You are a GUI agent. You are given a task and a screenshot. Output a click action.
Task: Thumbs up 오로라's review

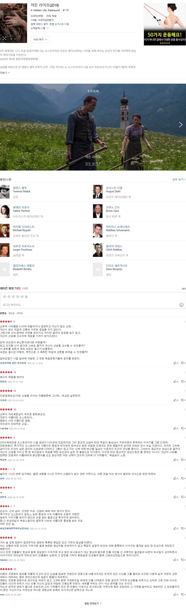tap(176, 400)
